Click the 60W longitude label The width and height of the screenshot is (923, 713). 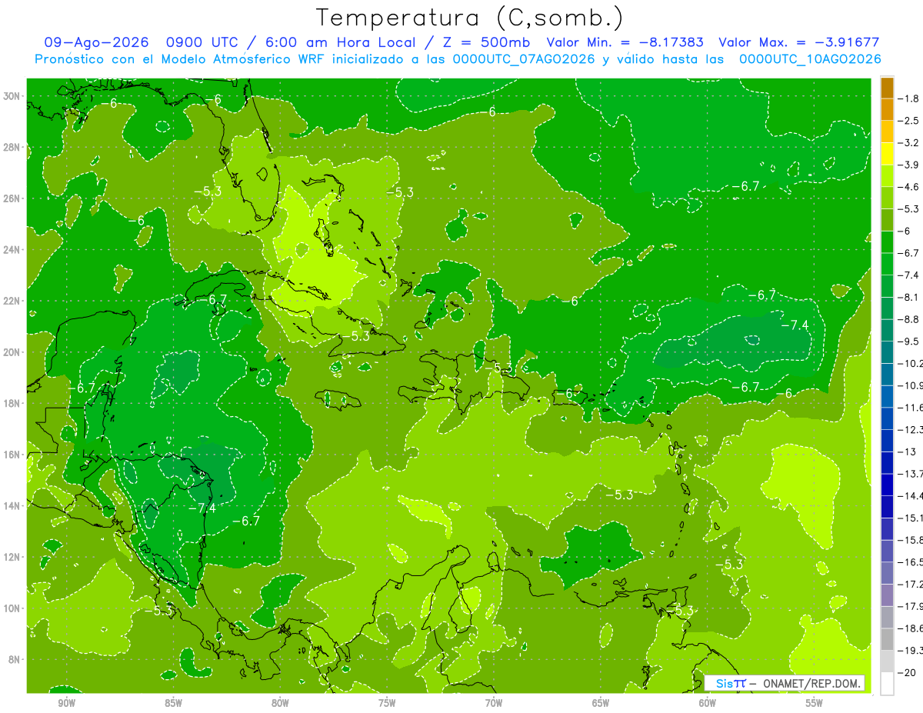point(708,703)
